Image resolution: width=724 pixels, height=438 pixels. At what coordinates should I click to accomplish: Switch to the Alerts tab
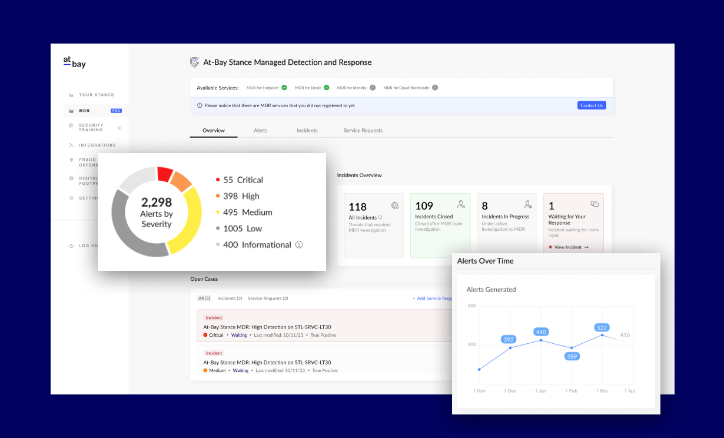260,130
